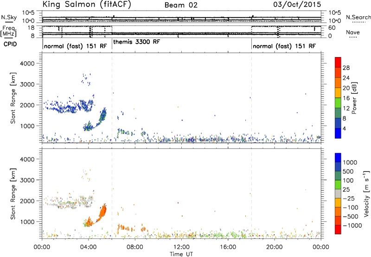Image resolution: width=371 pixels, height=257 pixels.
Task: Pick the red bottom segment of Velocity colorbar
Action: click(338, 230)
